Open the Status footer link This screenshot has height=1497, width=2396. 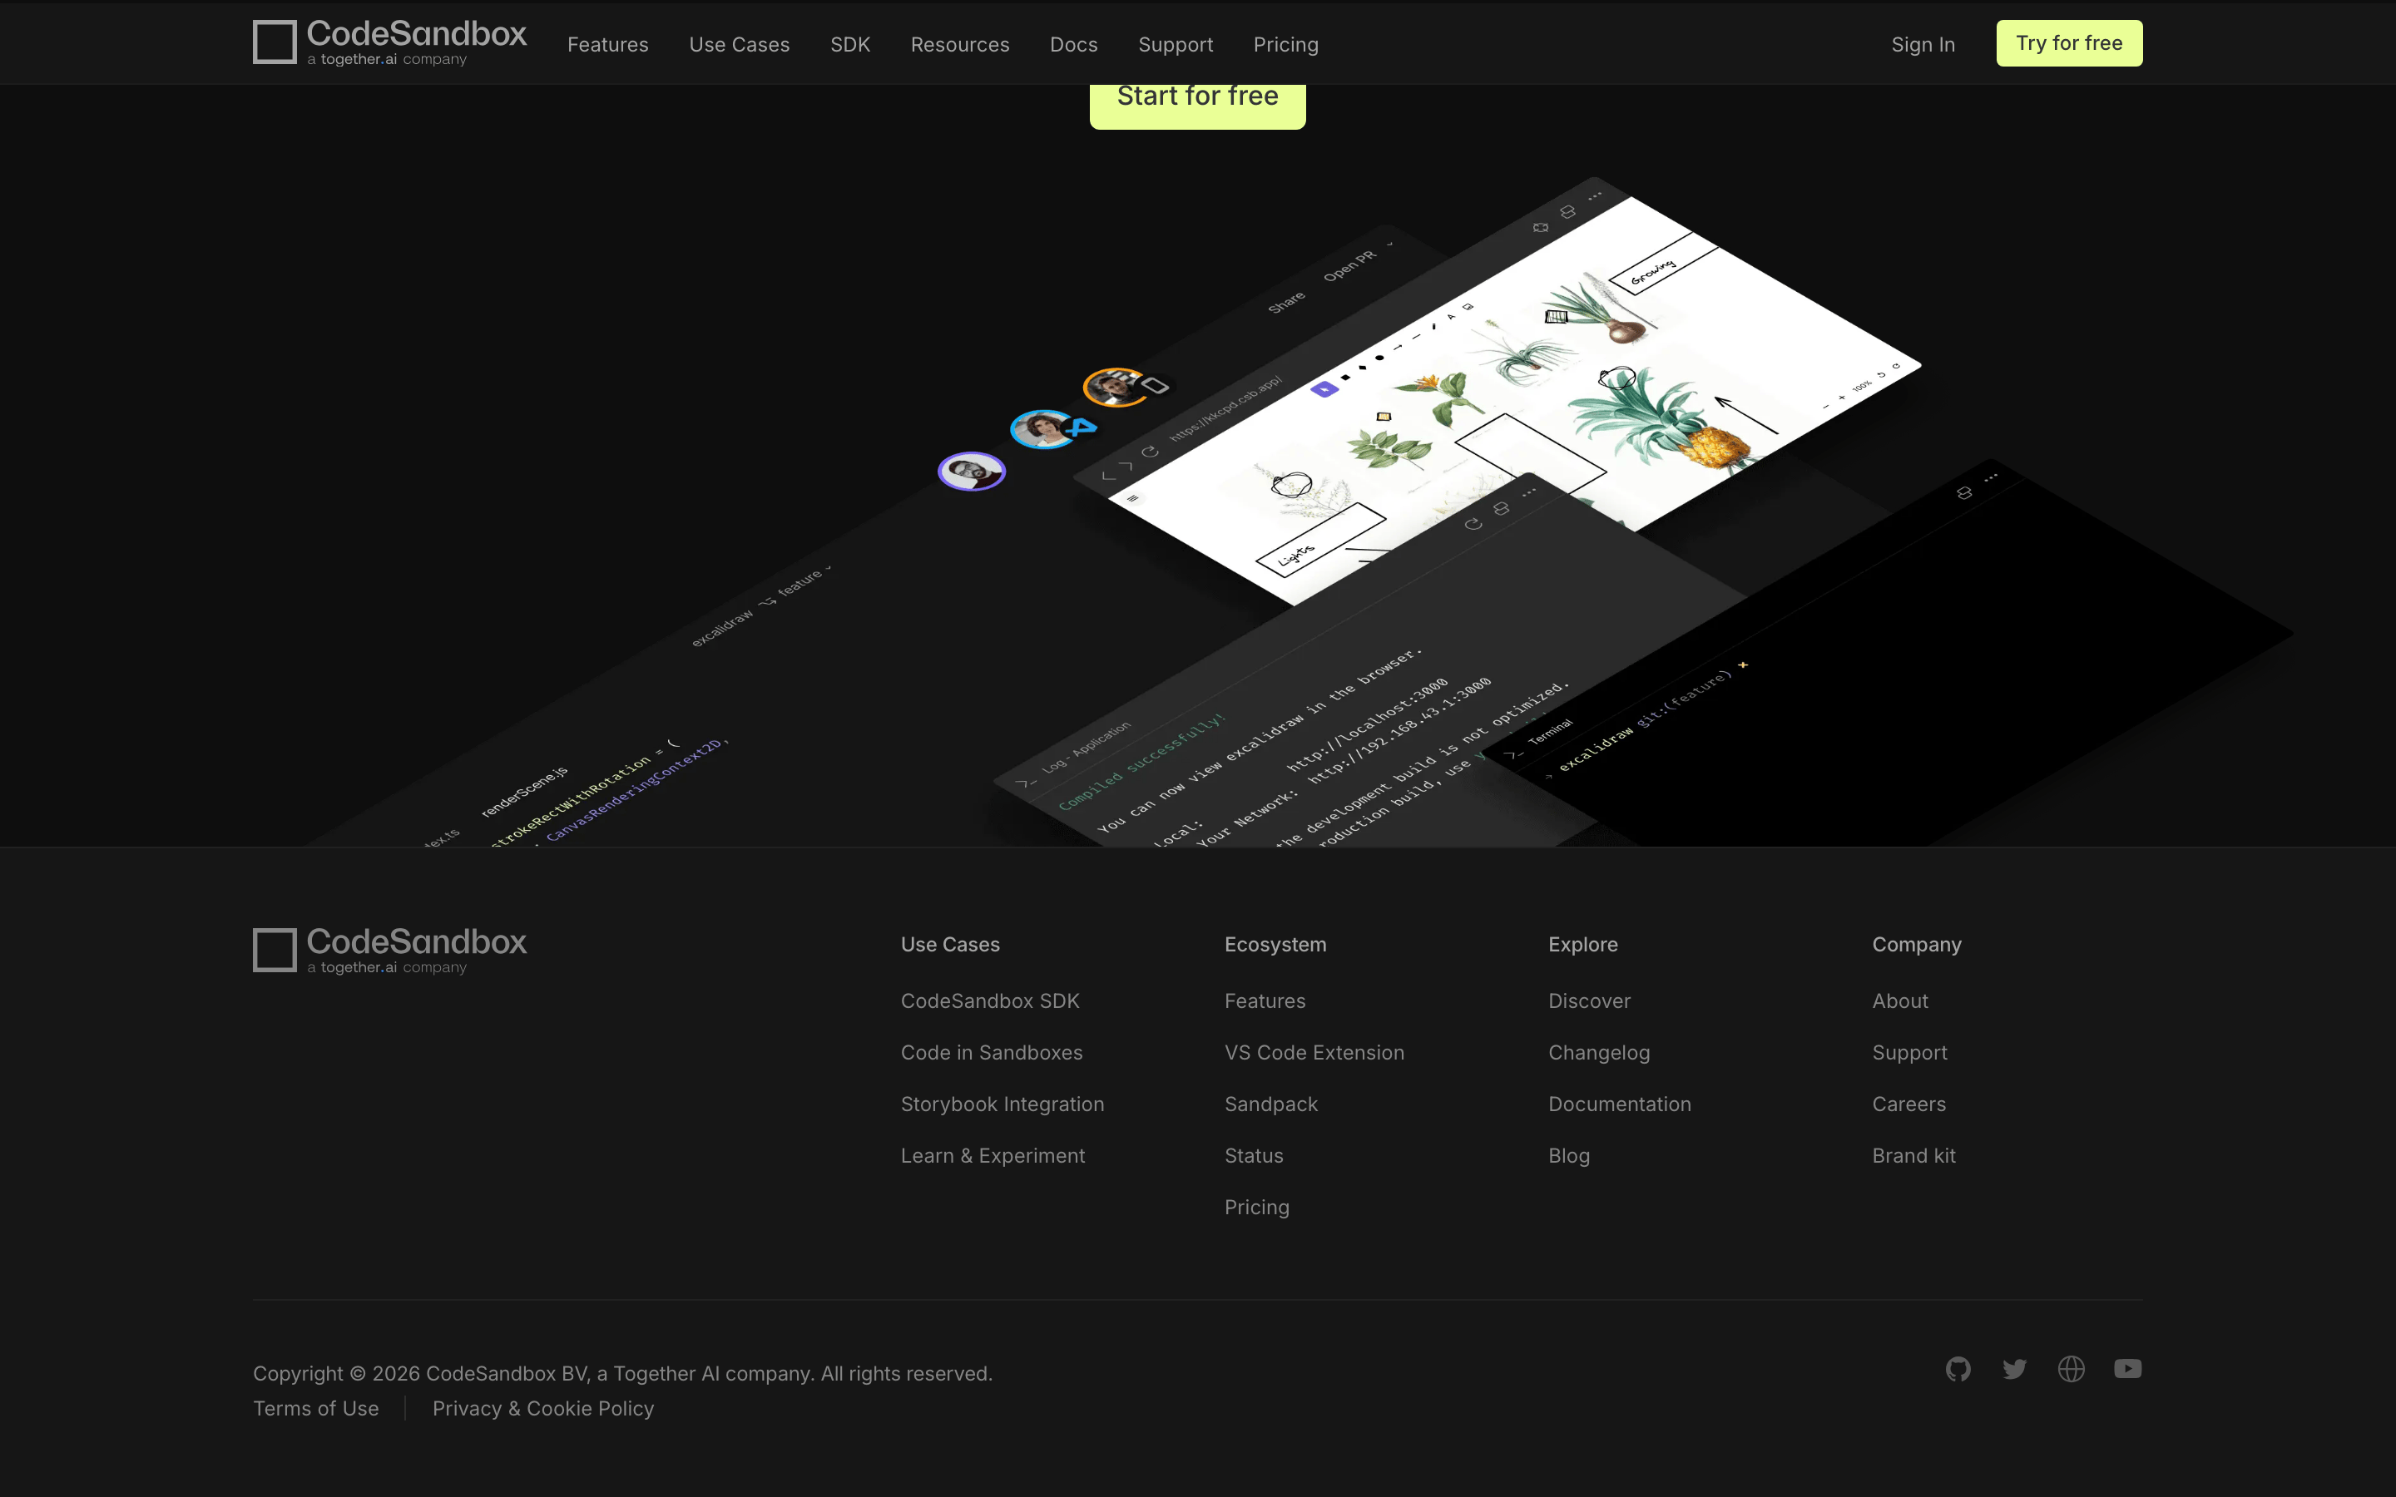coord(1254,1155)
